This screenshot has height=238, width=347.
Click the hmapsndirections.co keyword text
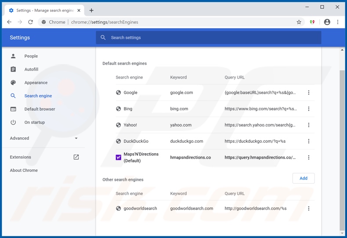190,157
